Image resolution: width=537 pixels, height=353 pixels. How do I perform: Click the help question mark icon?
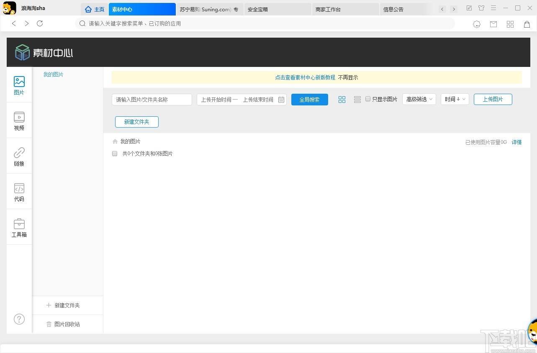(19, 319)
